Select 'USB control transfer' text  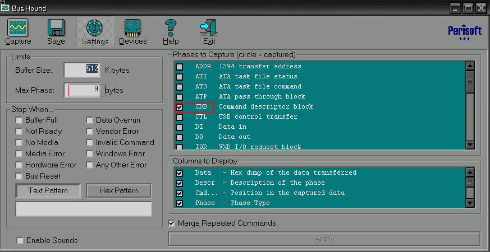[258, 116]
